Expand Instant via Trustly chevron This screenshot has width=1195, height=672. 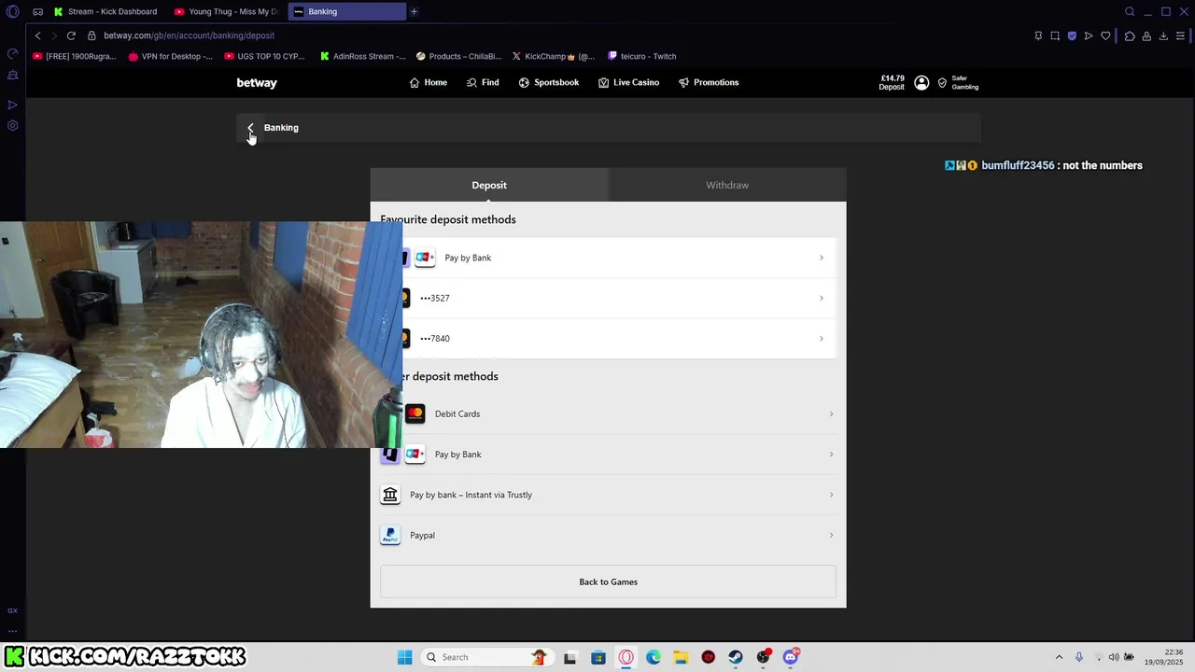(831, 495)
